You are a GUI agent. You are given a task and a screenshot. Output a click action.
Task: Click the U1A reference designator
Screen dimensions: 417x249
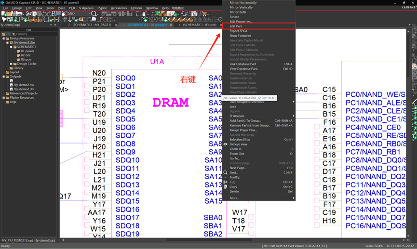coord(157,62)
